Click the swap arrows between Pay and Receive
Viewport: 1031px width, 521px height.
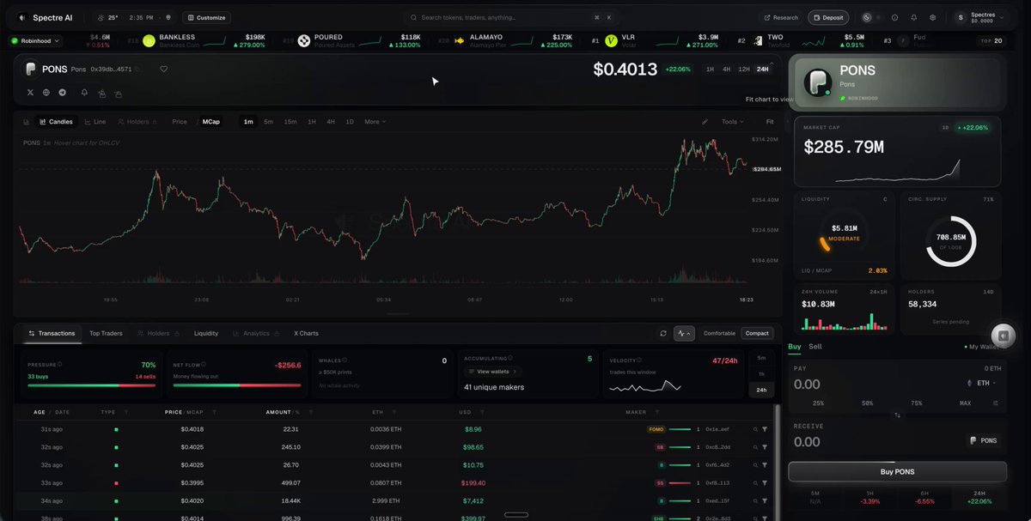click(x=897, y=415)
